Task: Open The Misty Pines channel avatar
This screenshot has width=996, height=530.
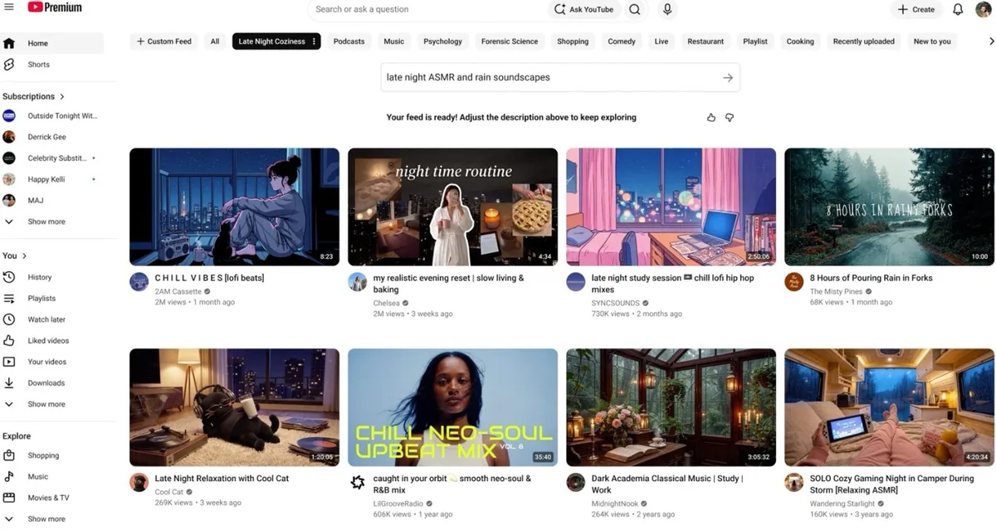Action: click(793, 281)
